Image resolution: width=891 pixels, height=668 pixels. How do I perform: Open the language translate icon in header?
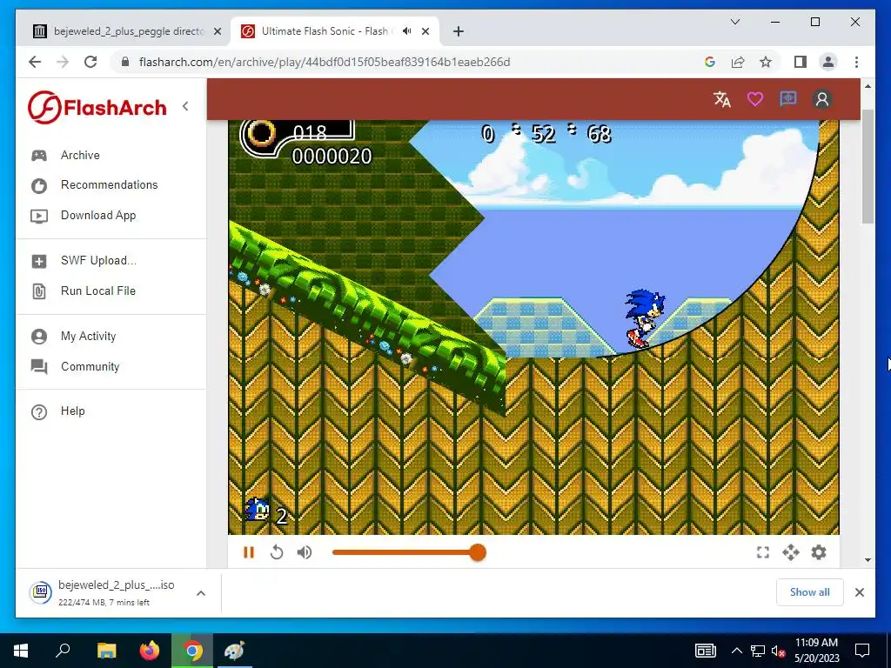pyautogui.click(x=722, y=99)
